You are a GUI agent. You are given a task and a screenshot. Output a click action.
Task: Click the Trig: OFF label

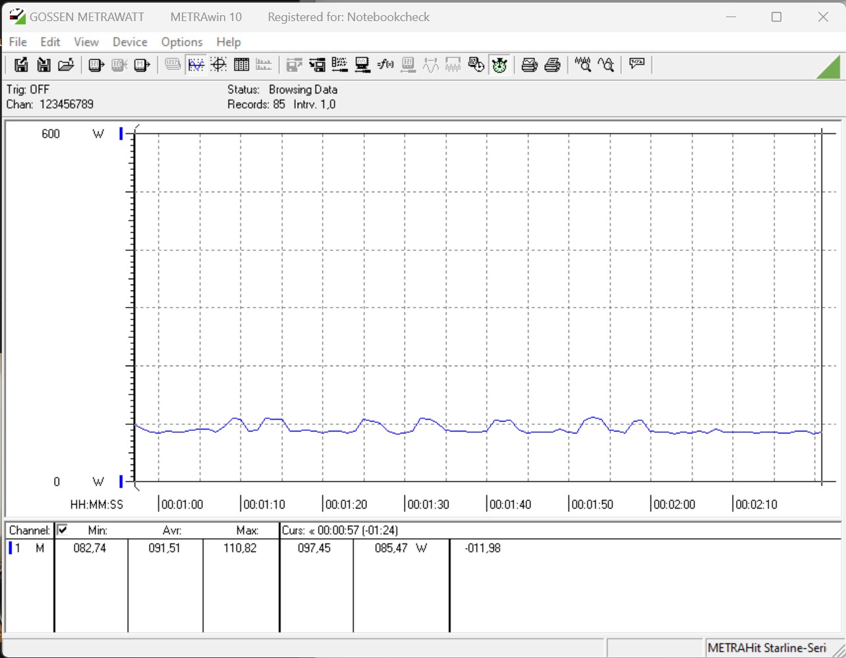tap(28, 90)
